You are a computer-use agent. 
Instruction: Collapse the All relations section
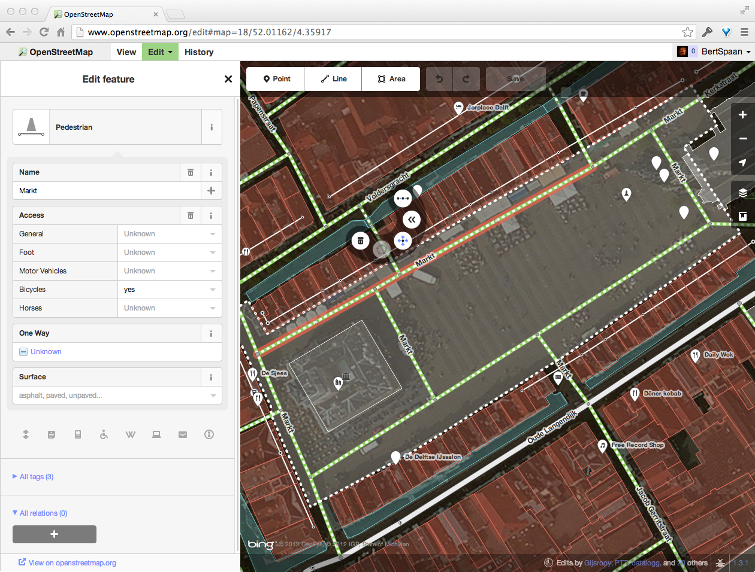43,513
